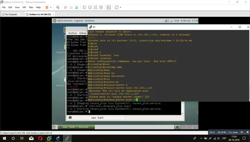Click 'F11: Parar' in recorder bar
Viewport: 250px width, 142px height.
pyautogui.click(x=233, y=132)
